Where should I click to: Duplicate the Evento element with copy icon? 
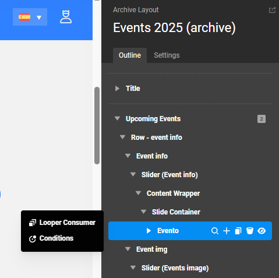click(x=238, y=231)
